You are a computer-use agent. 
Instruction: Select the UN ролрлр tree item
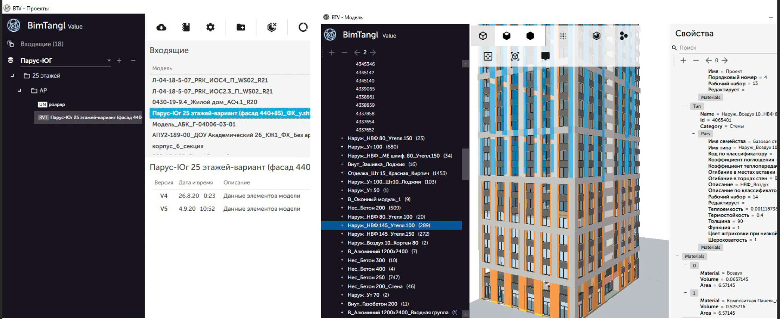click(52, 104)
